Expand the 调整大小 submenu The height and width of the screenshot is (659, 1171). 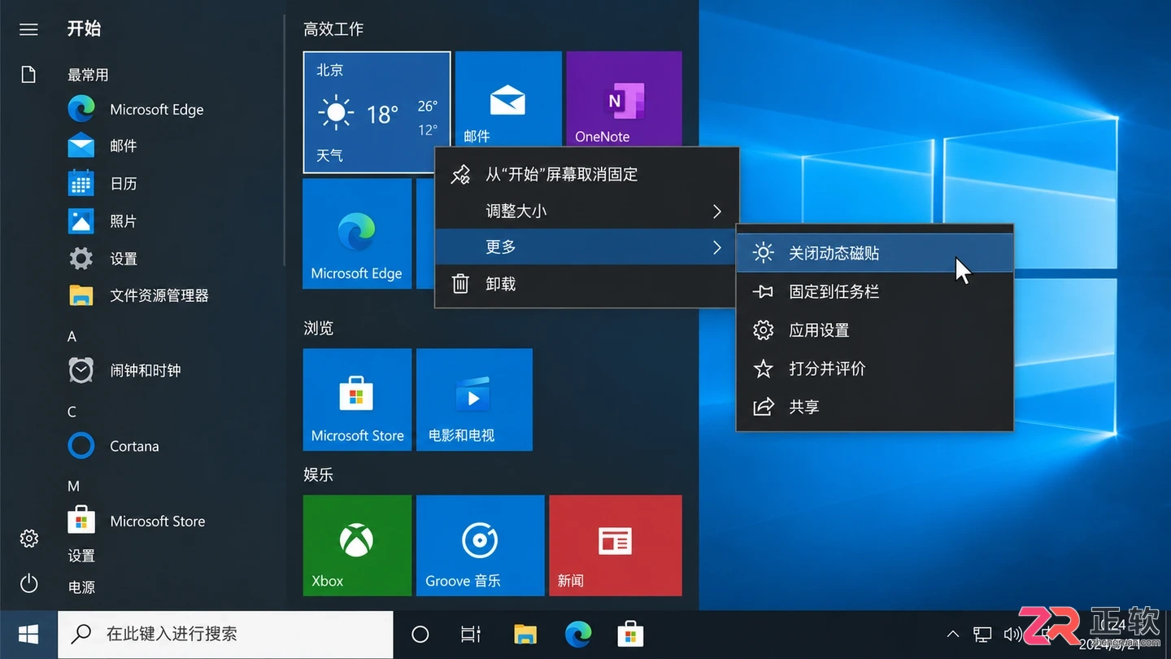click(586, 211)
